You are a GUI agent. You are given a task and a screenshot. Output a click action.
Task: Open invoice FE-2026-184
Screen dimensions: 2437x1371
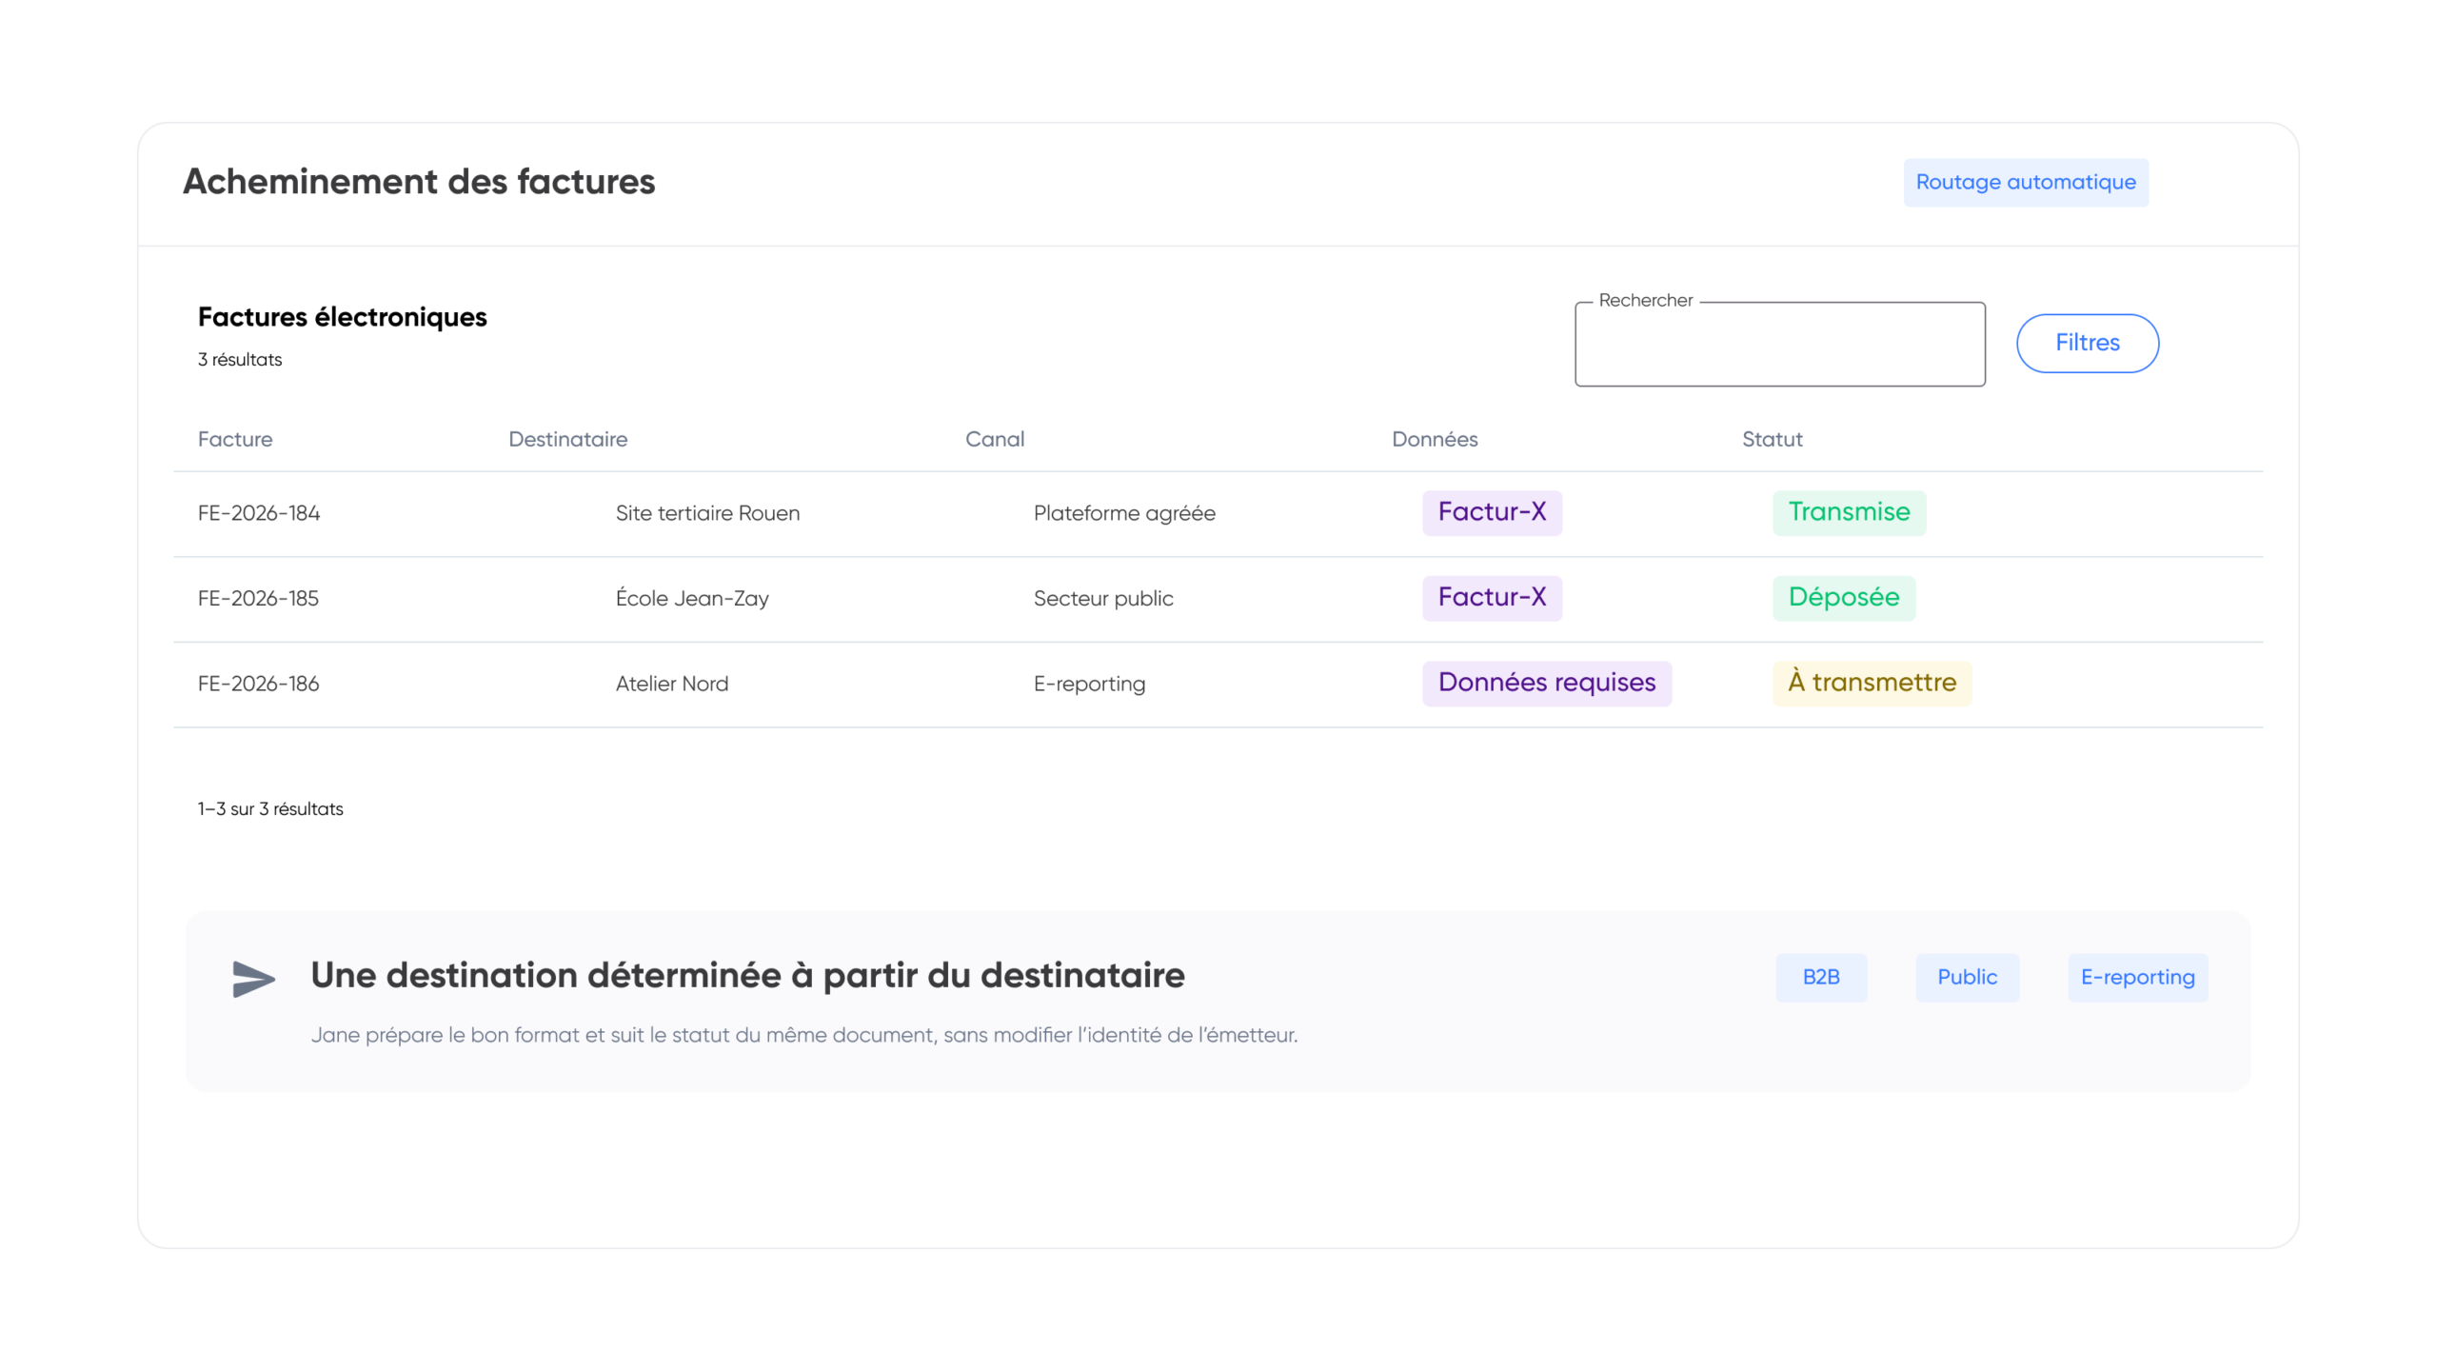click(x=259, y=513)
